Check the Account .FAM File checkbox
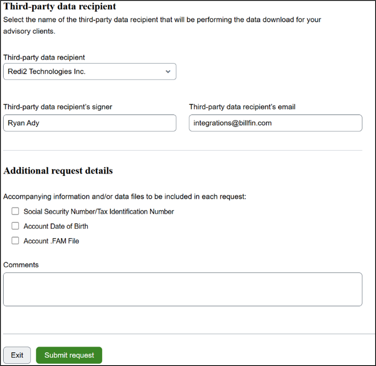The image size is (376, 366). pyautogui.click(x=15, y=240)
